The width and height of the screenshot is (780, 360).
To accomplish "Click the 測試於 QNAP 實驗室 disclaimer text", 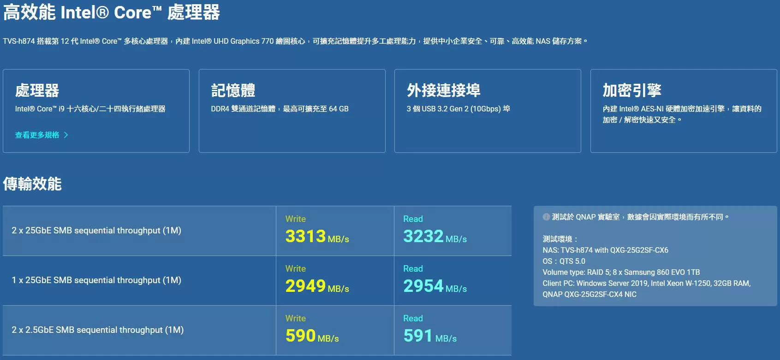I will click(x=640, y=217).
